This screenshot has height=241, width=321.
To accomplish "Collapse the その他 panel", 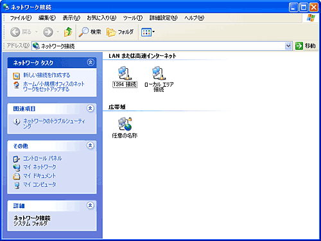I will point(91,145).
